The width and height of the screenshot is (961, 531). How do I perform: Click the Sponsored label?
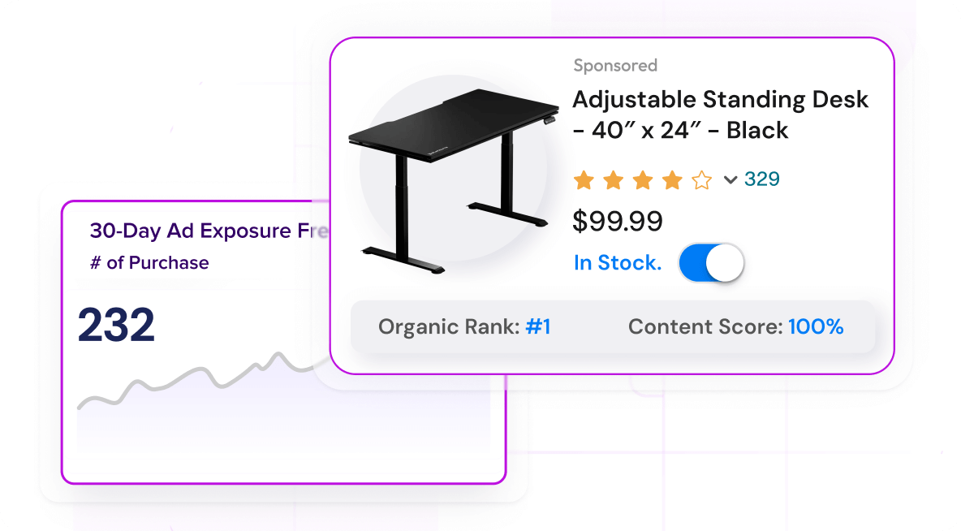pyautogui.click(x=615, y=65)
